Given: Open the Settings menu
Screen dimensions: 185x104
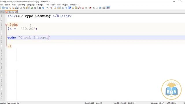Looking at the screenshot, I should click(40, 5).
